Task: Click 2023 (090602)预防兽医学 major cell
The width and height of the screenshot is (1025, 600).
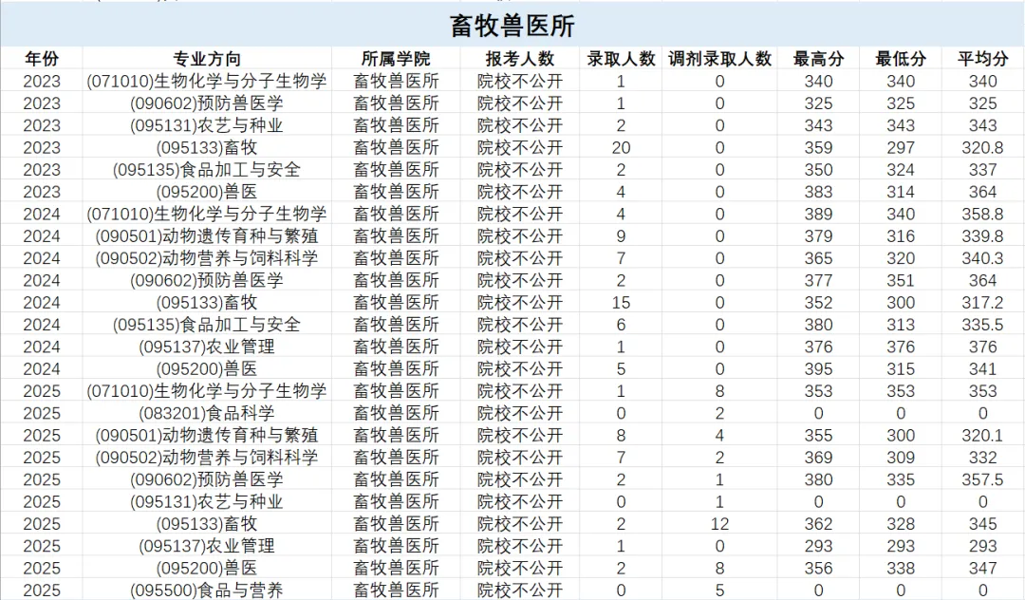Action: [207, 103]
